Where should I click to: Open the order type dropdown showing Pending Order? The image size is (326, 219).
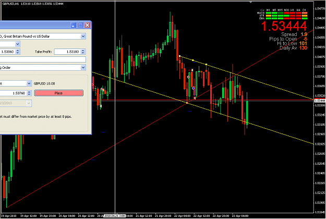[83, 68]
